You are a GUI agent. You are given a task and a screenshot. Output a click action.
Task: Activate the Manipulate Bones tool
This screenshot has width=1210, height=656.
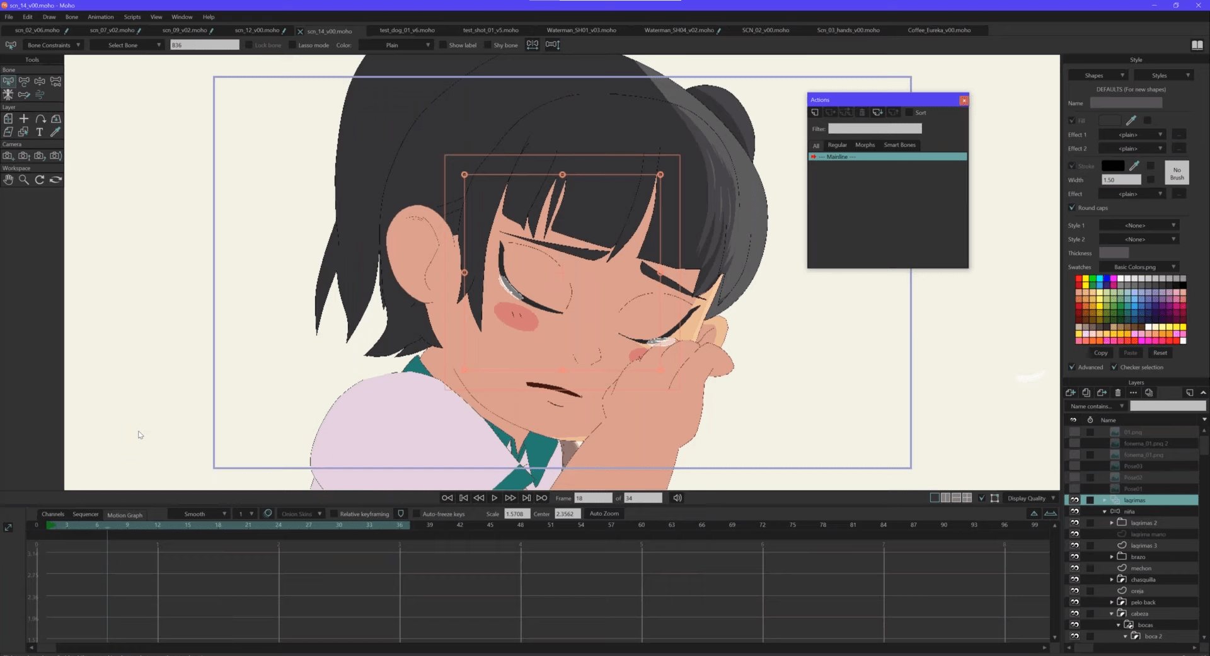click(x=8, y=95)
